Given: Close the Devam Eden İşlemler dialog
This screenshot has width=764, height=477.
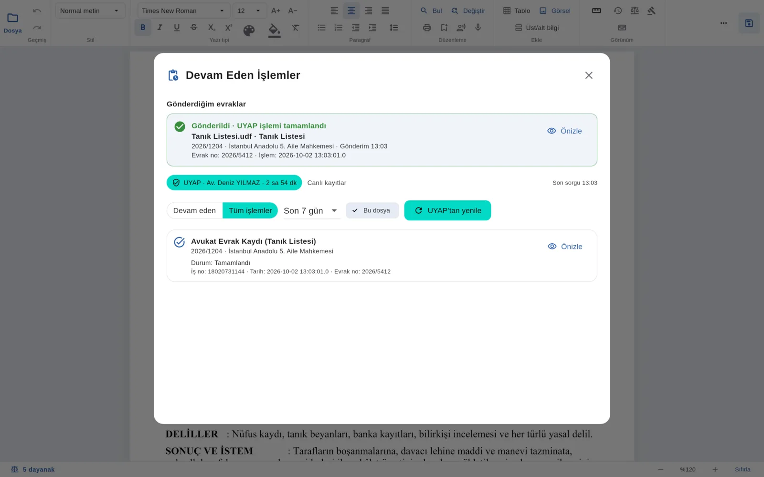Looking at the screenshot, I should 589,75.
